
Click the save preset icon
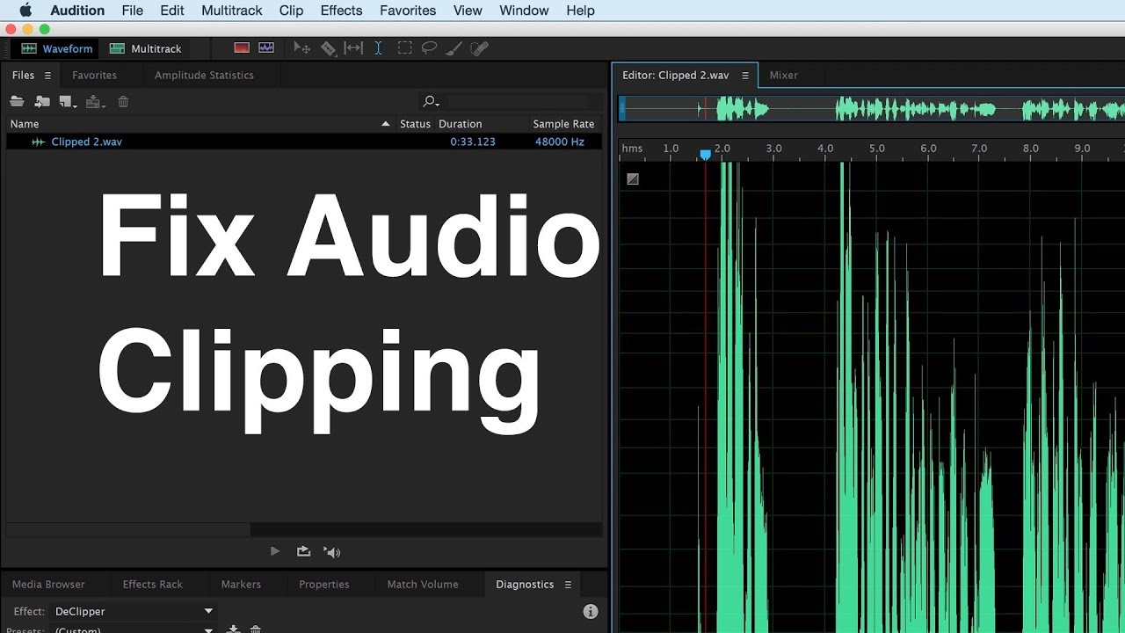coord(234,629)
